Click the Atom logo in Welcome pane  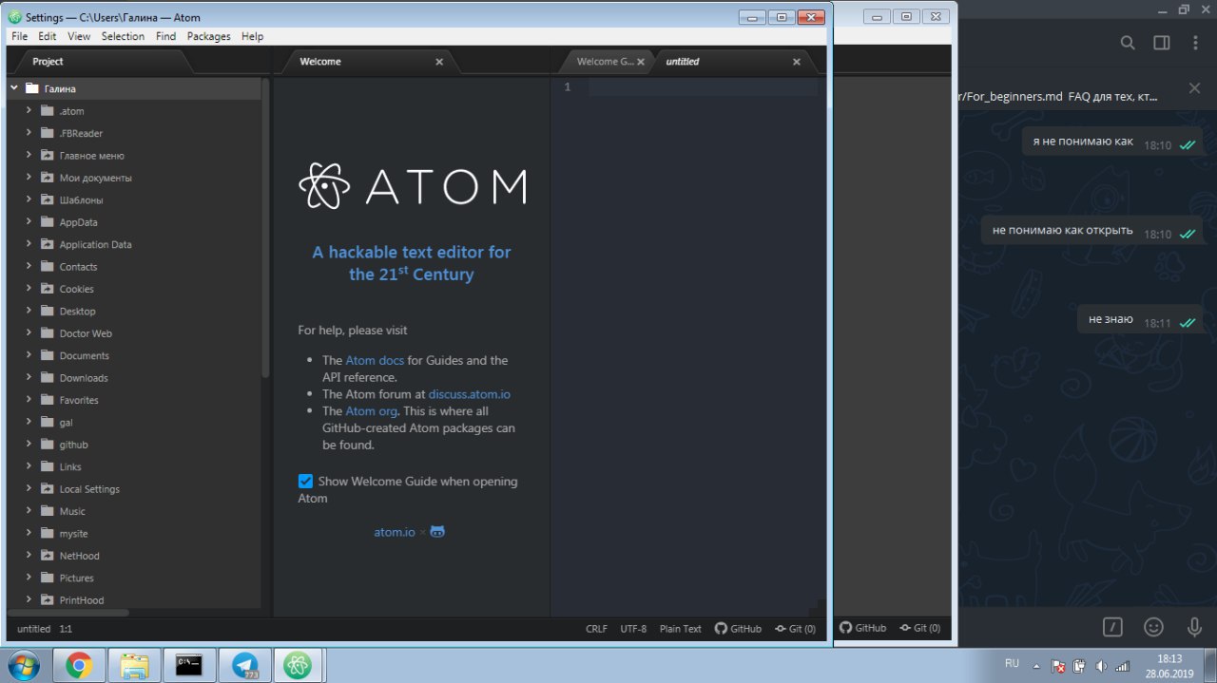tap(412, 185)
